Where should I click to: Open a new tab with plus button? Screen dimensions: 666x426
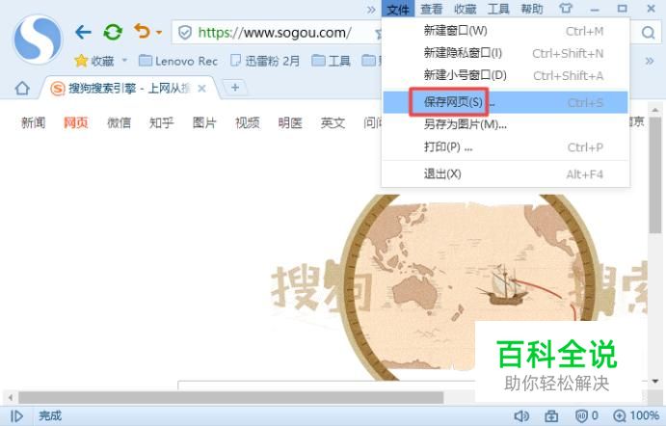coord(235,88)
